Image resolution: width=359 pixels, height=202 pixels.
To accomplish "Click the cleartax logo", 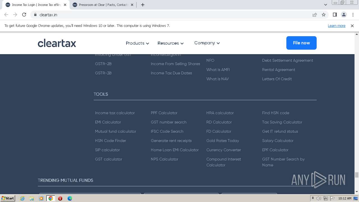I will tap(57, 43).
